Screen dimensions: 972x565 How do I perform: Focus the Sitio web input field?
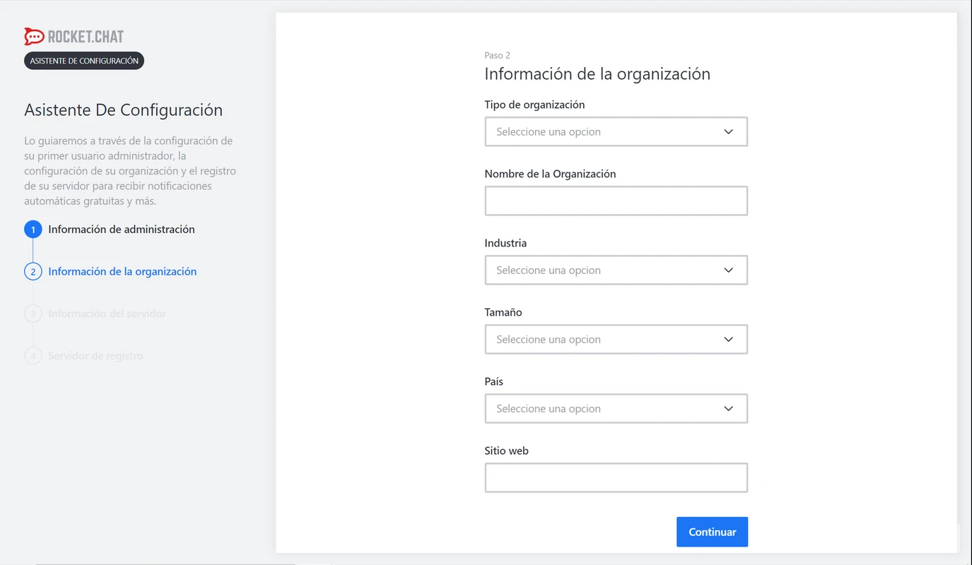coord(616,478)
